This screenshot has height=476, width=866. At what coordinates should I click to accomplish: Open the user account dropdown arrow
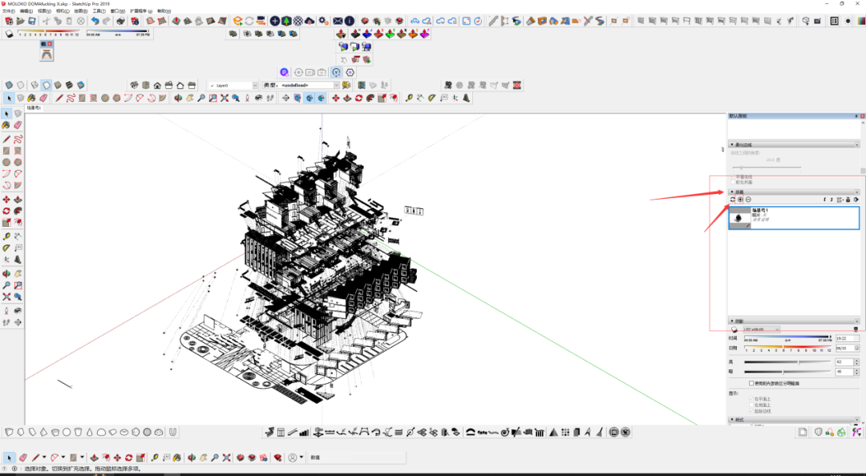click(x=301, y=458)
